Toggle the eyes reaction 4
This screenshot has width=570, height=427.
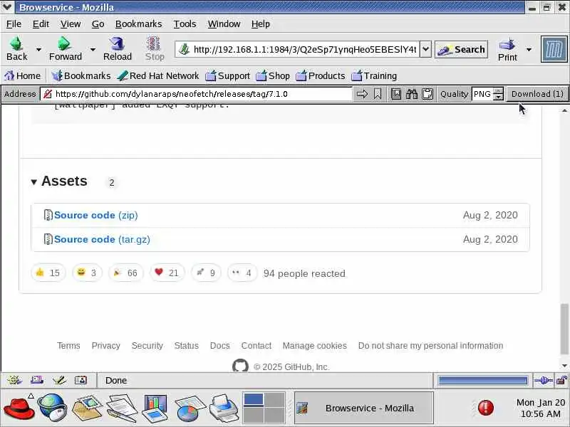242,273
